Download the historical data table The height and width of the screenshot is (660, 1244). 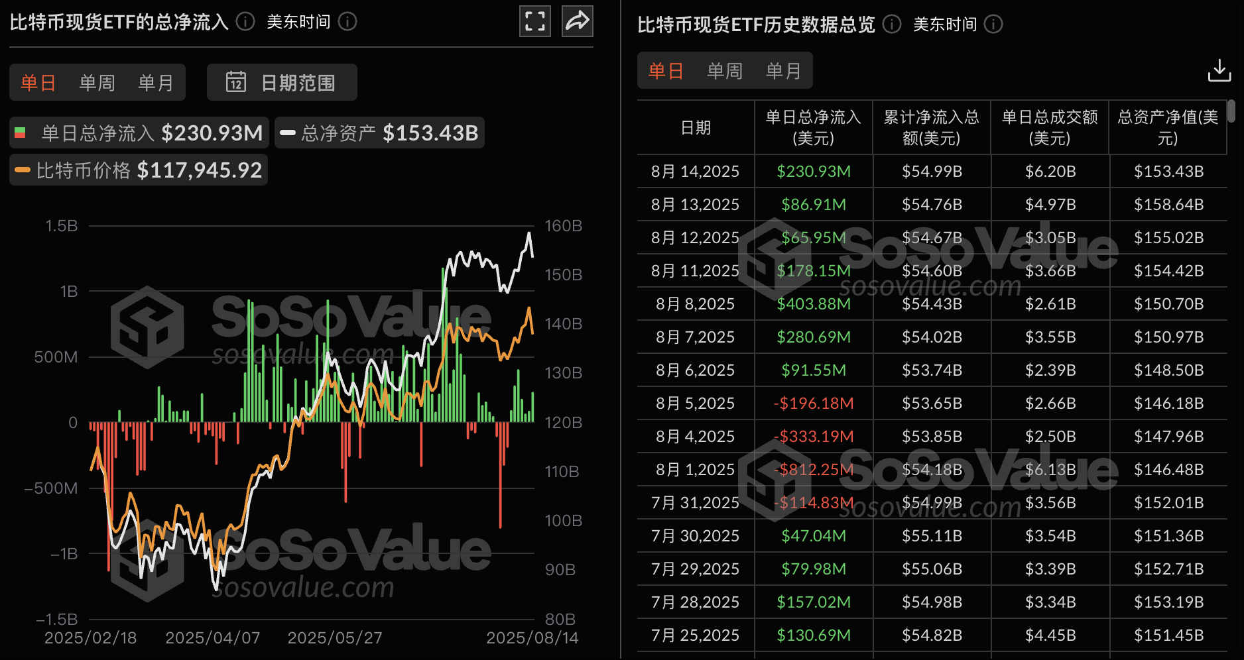coord(1220,70)
